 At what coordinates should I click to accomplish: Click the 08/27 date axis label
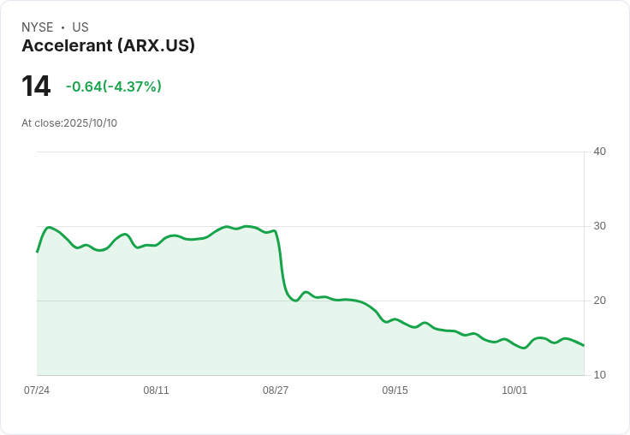[276, 390]
